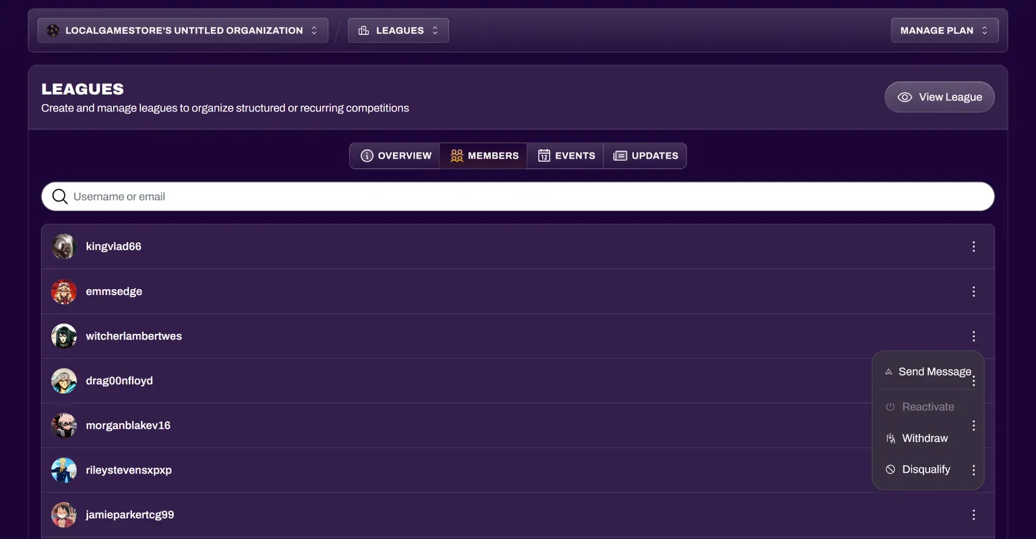Click the Leagues podium icon in breadcrumb

click(364, 30)
